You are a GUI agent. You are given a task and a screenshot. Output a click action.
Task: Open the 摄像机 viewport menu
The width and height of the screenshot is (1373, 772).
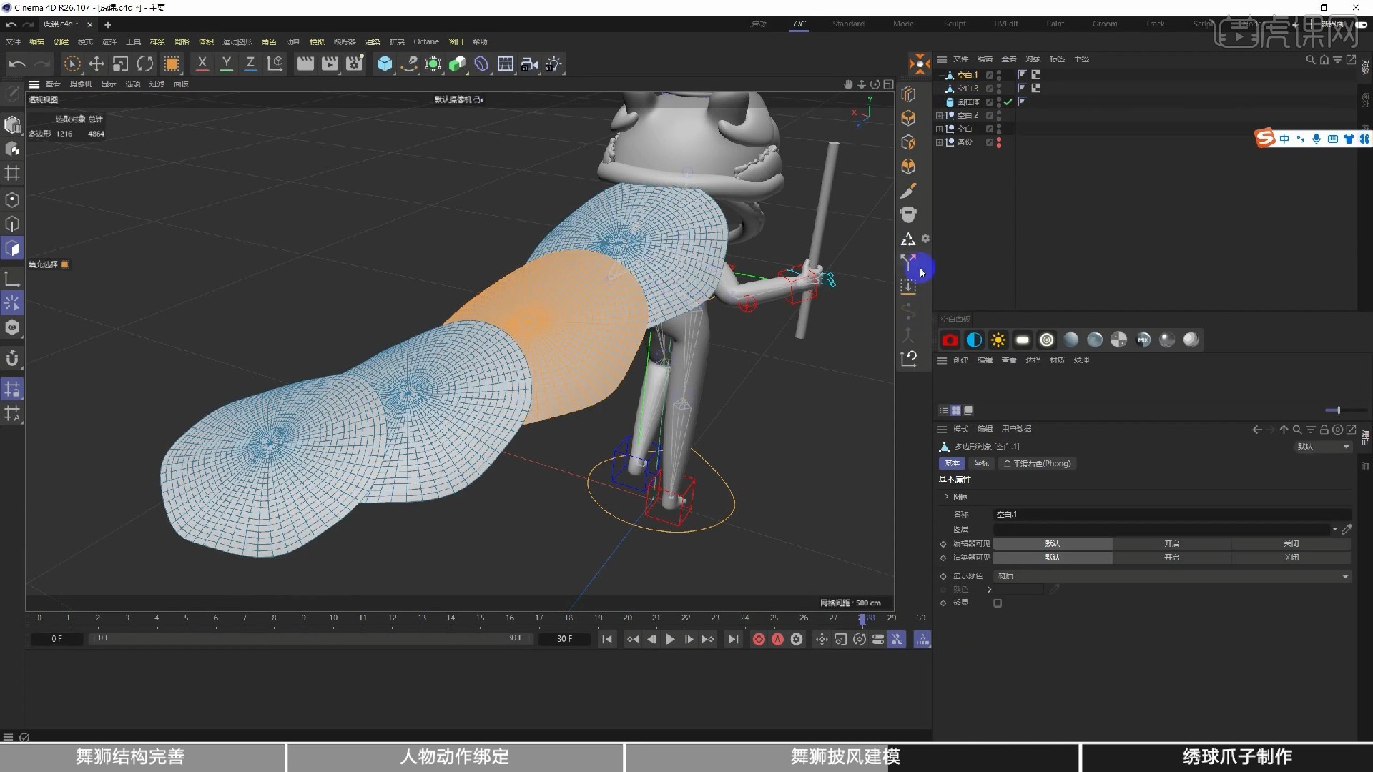click(80, 84)
